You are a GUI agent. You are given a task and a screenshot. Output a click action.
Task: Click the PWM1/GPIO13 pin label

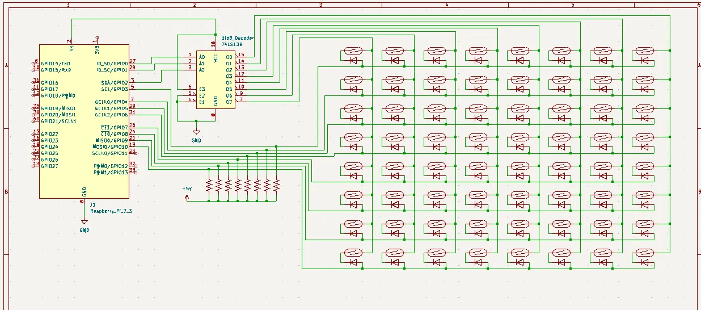point(111,172)
